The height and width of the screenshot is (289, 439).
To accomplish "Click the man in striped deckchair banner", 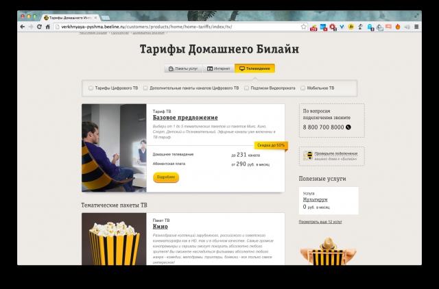I will 328,251.
